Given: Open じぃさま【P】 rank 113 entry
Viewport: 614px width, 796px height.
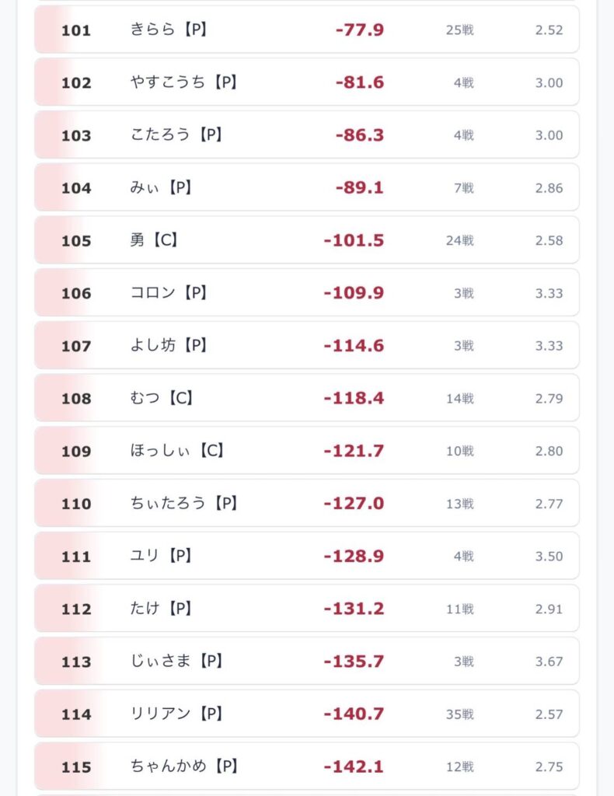Looking at the screenshot, I should (306, 661).
